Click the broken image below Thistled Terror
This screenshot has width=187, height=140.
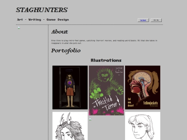tap(90, 119)
